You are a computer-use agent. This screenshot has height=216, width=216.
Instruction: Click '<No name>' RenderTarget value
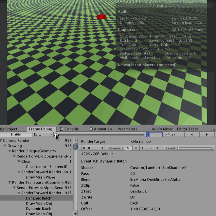coord(141,142)
